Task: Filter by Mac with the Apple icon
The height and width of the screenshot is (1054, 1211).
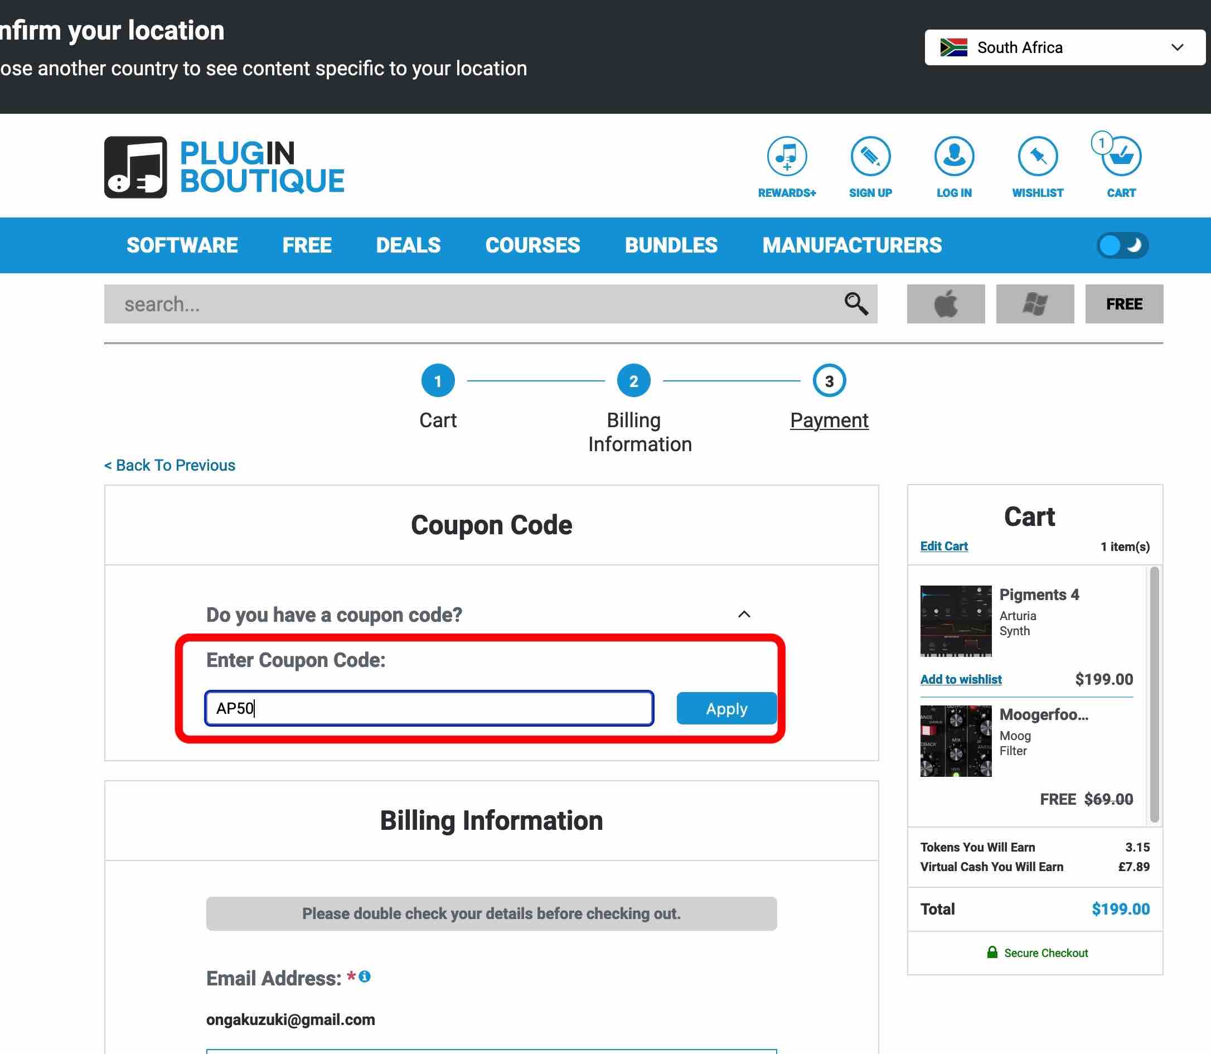Action: (x=945, y=304)
